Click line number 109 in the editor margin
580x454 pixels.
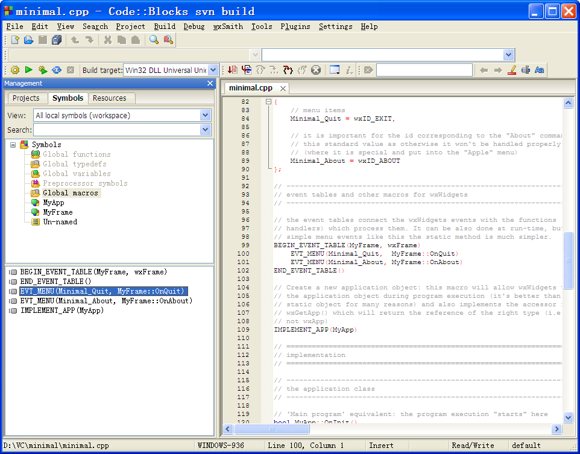click(244, 329)
